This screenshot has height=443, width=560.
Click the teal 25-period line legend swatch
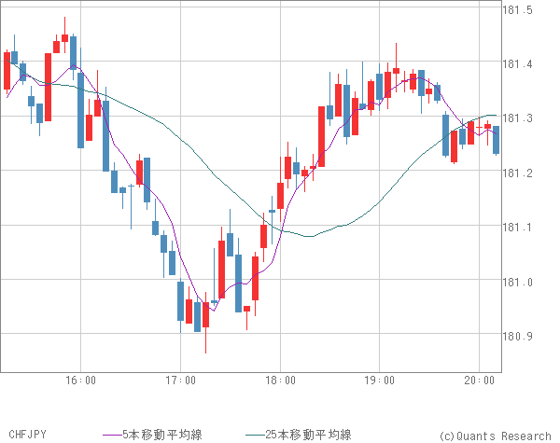tap(256, 436)
